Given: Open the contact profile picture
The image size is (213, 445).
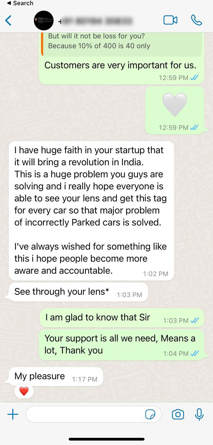Looking at the screenshot, I should [x=44, y=21].
